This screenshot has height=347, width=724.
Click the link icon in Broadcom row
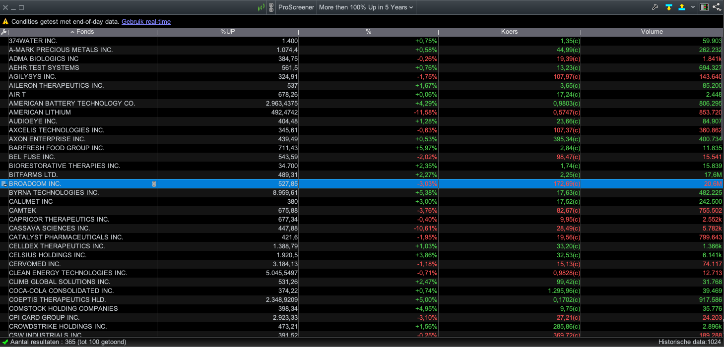[x=154, y=184]
